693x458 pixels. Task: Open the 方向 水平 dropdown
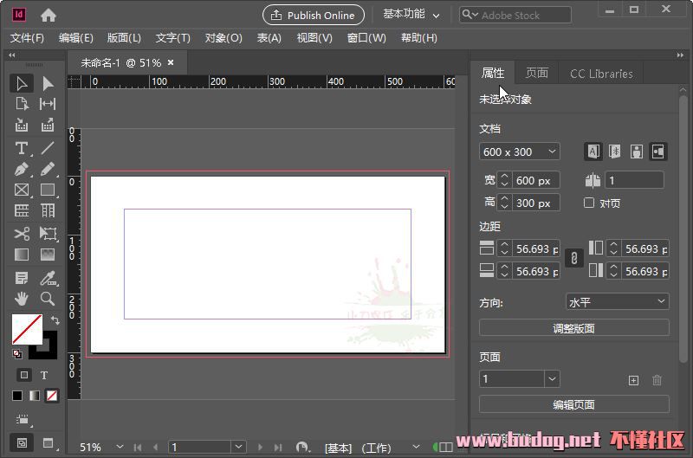[x=617, y=302]
